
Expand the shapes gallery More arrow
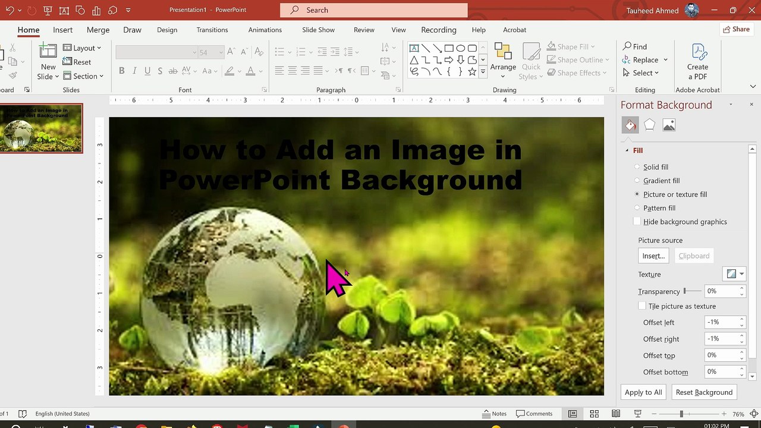(x=483, y=72)
